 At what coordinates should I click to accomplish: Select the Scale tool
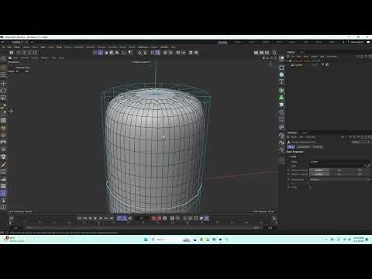coord(3,98)
